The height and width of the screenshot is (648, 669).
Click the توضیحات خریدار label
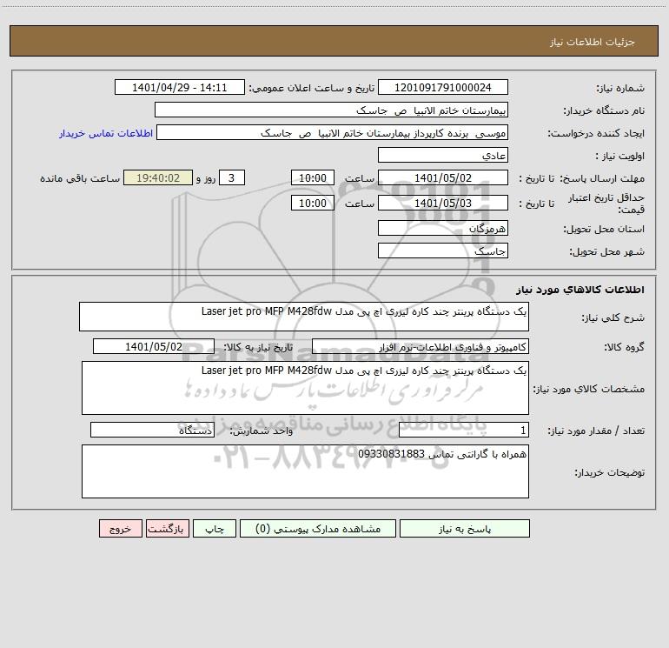click(610, 472)
